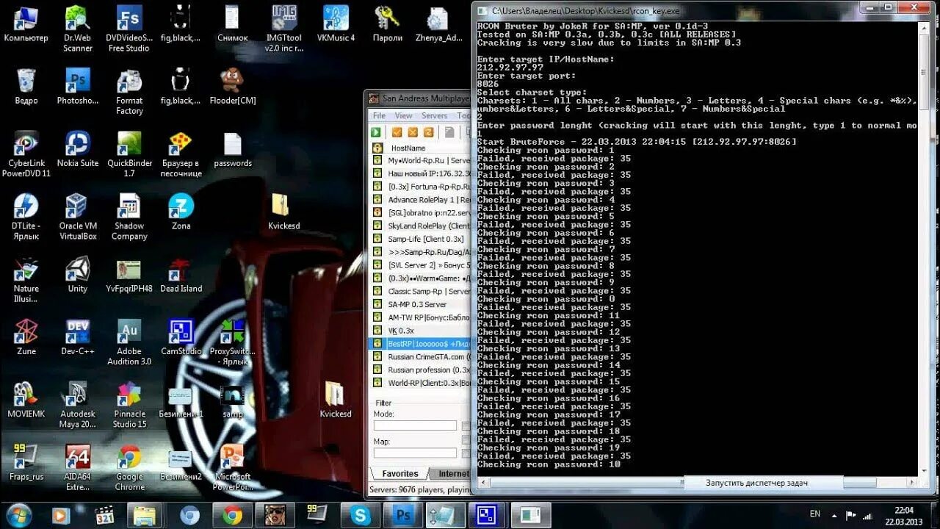Open the Flooder[CM] desktop icon

[233, 86]
